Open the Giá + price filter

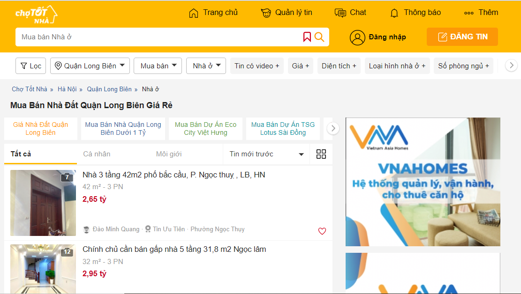coord(301,66)
